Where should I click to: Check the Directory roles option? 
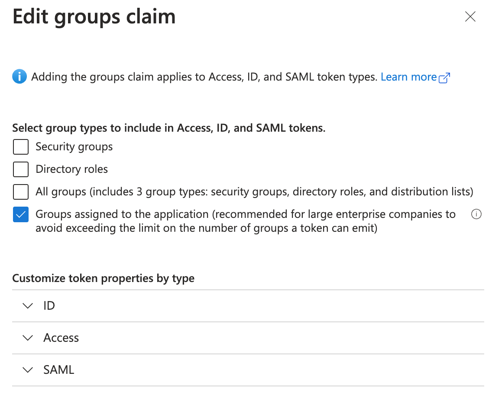[20, 169]
